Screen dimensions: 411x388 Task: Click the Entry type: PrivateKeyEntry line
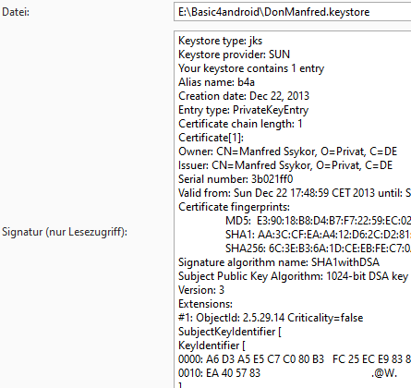[243, 110]
